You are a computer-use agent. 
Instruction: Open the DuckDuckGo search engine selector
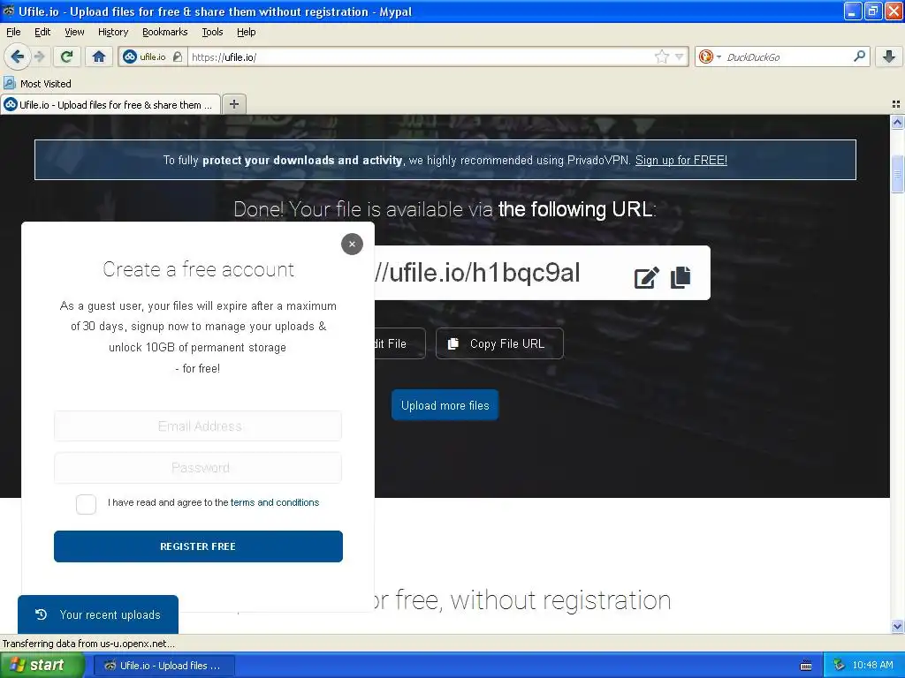point(710,56)
